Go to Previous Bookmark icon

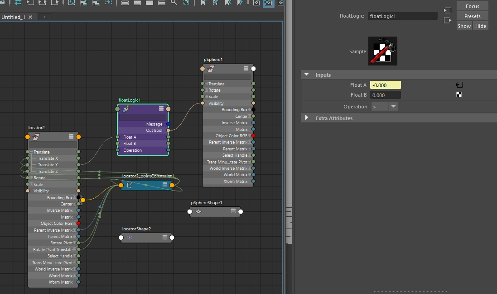[227, 3]
